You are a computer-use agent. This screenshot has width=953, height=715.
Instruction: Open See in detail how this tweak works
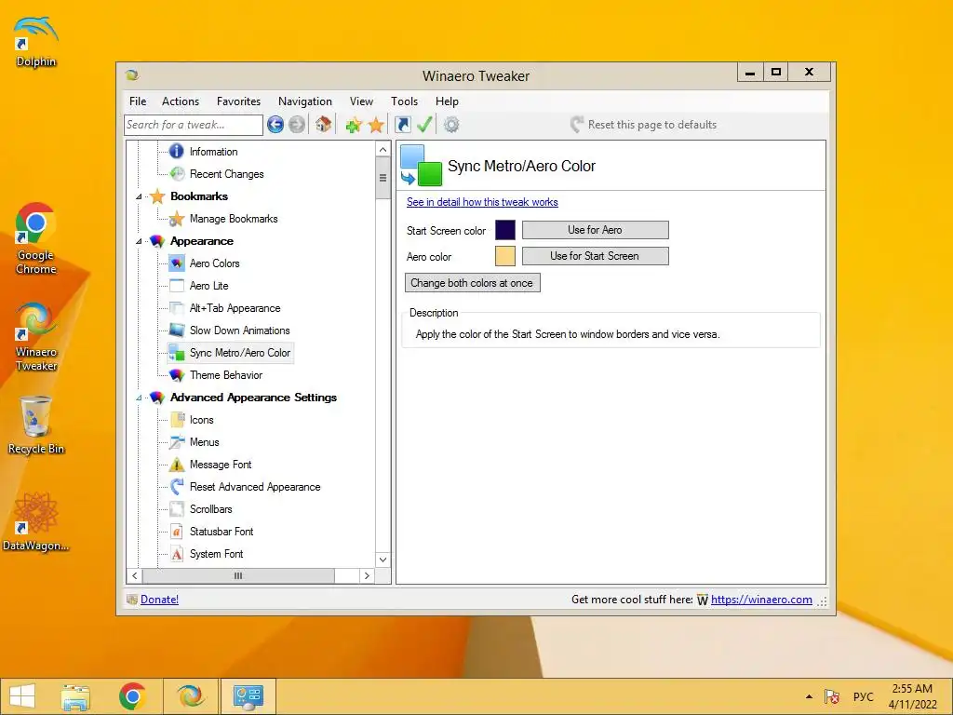482,202
